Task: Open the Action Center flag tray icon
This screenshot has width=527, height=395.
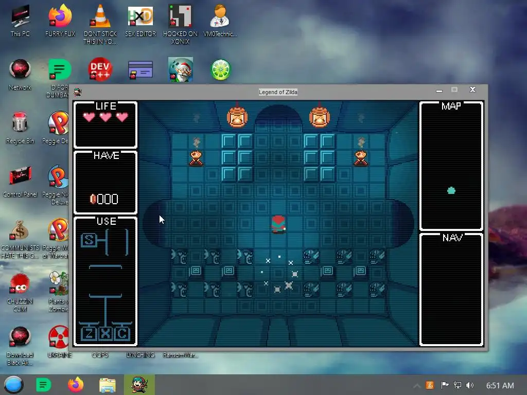Action: [x=445, y=385]
